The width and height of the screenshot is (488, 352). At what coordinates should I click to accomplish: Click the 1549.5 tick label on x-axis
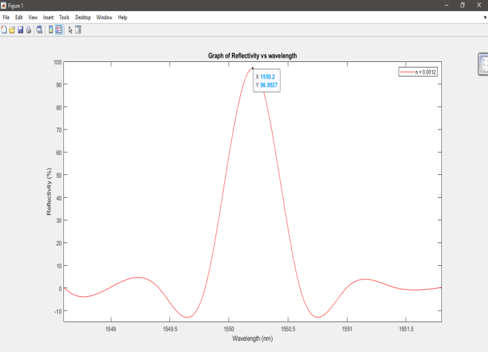[x=170, y=329]
